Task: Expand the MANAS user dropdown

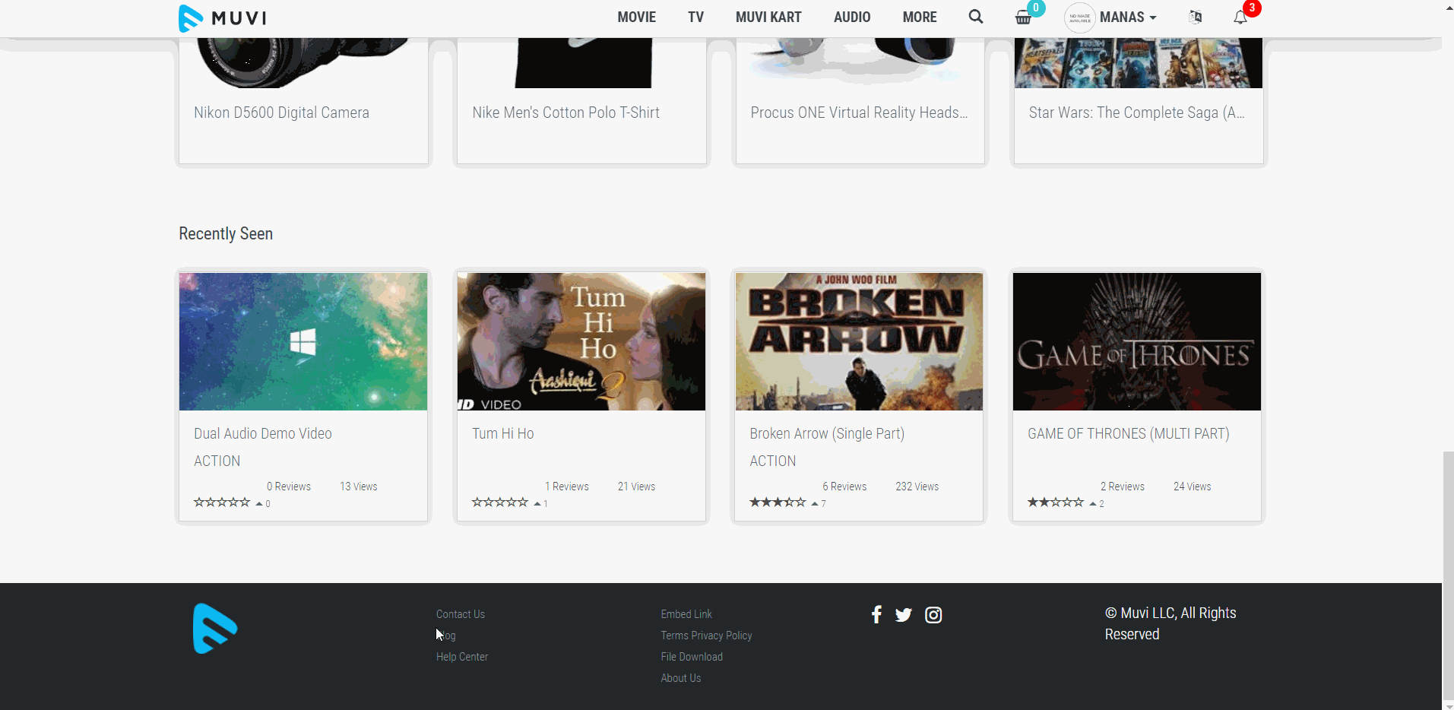Action: tap(1128, 17)
